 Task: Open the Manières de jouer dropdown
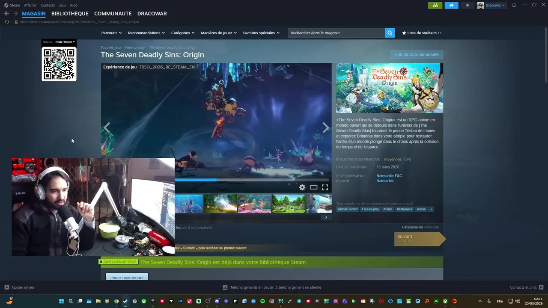(x=219, y=33)
